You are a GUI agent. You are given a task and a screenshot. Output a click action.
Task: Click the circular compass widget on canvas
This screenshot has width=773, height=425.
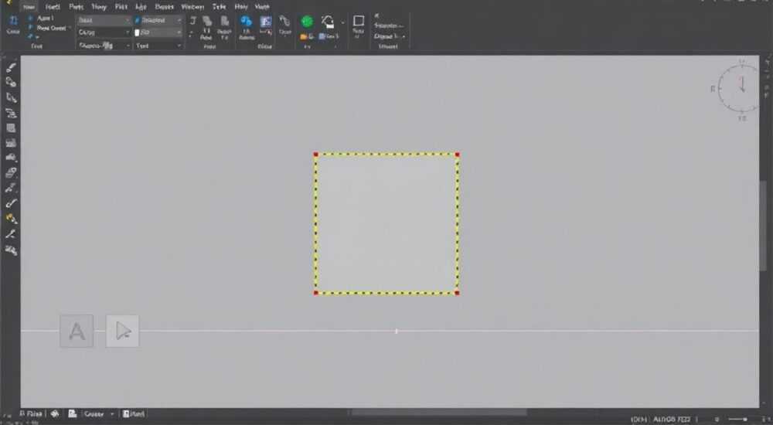(741, 89)
